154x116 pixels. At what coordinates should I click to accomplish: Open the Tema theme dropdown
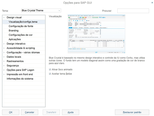[x=41, y=10]
